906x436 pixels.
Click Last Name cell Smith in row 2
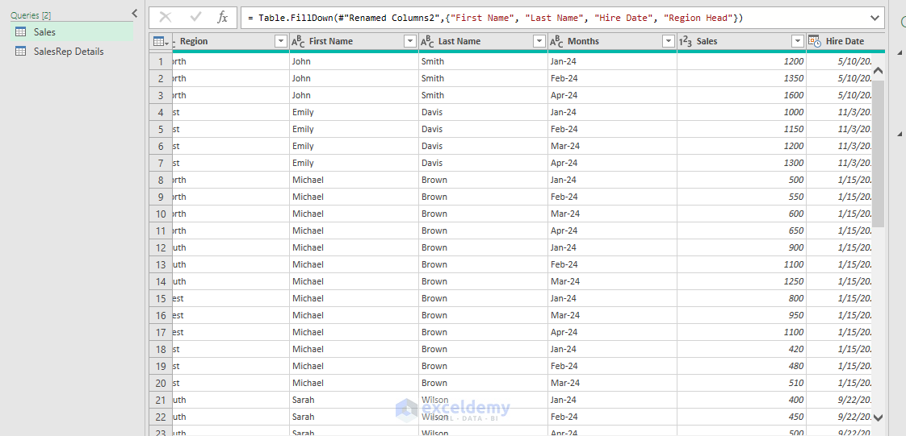click(483, 78)
